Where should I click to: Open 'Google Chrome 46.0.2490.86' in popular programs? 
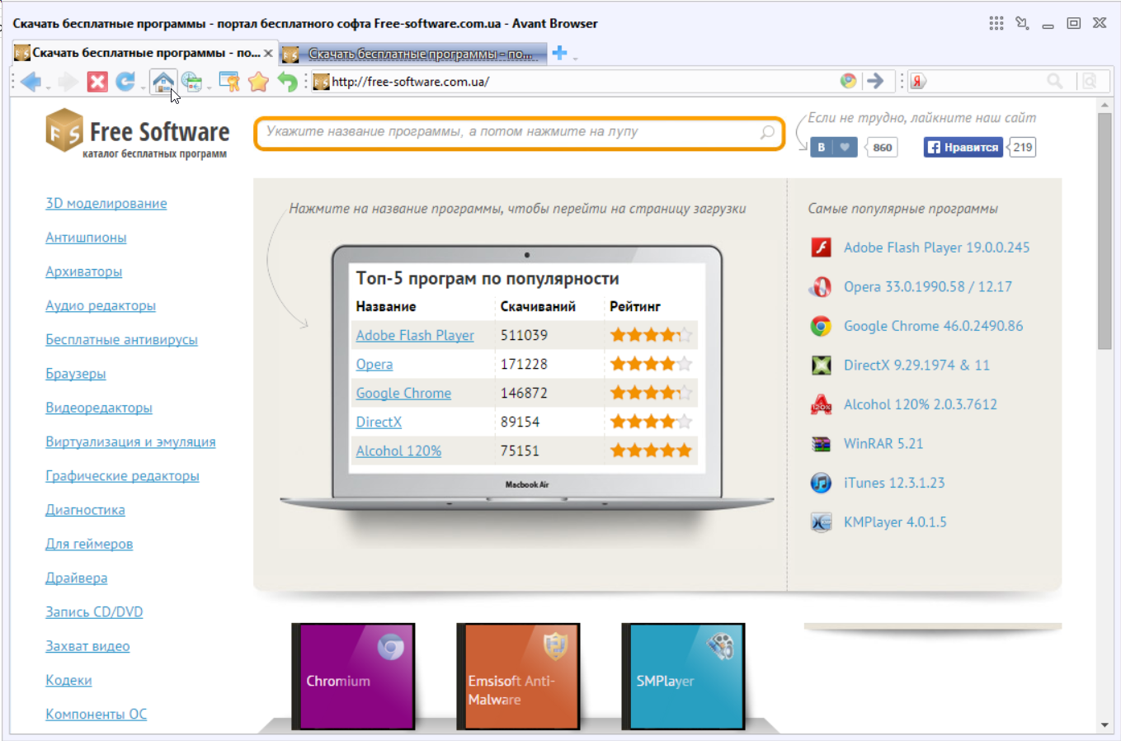[x=933, y=326]
